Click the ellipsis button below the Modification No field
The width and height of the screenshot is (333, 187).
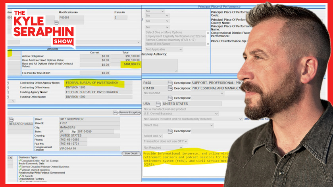(x=56, y=22)
